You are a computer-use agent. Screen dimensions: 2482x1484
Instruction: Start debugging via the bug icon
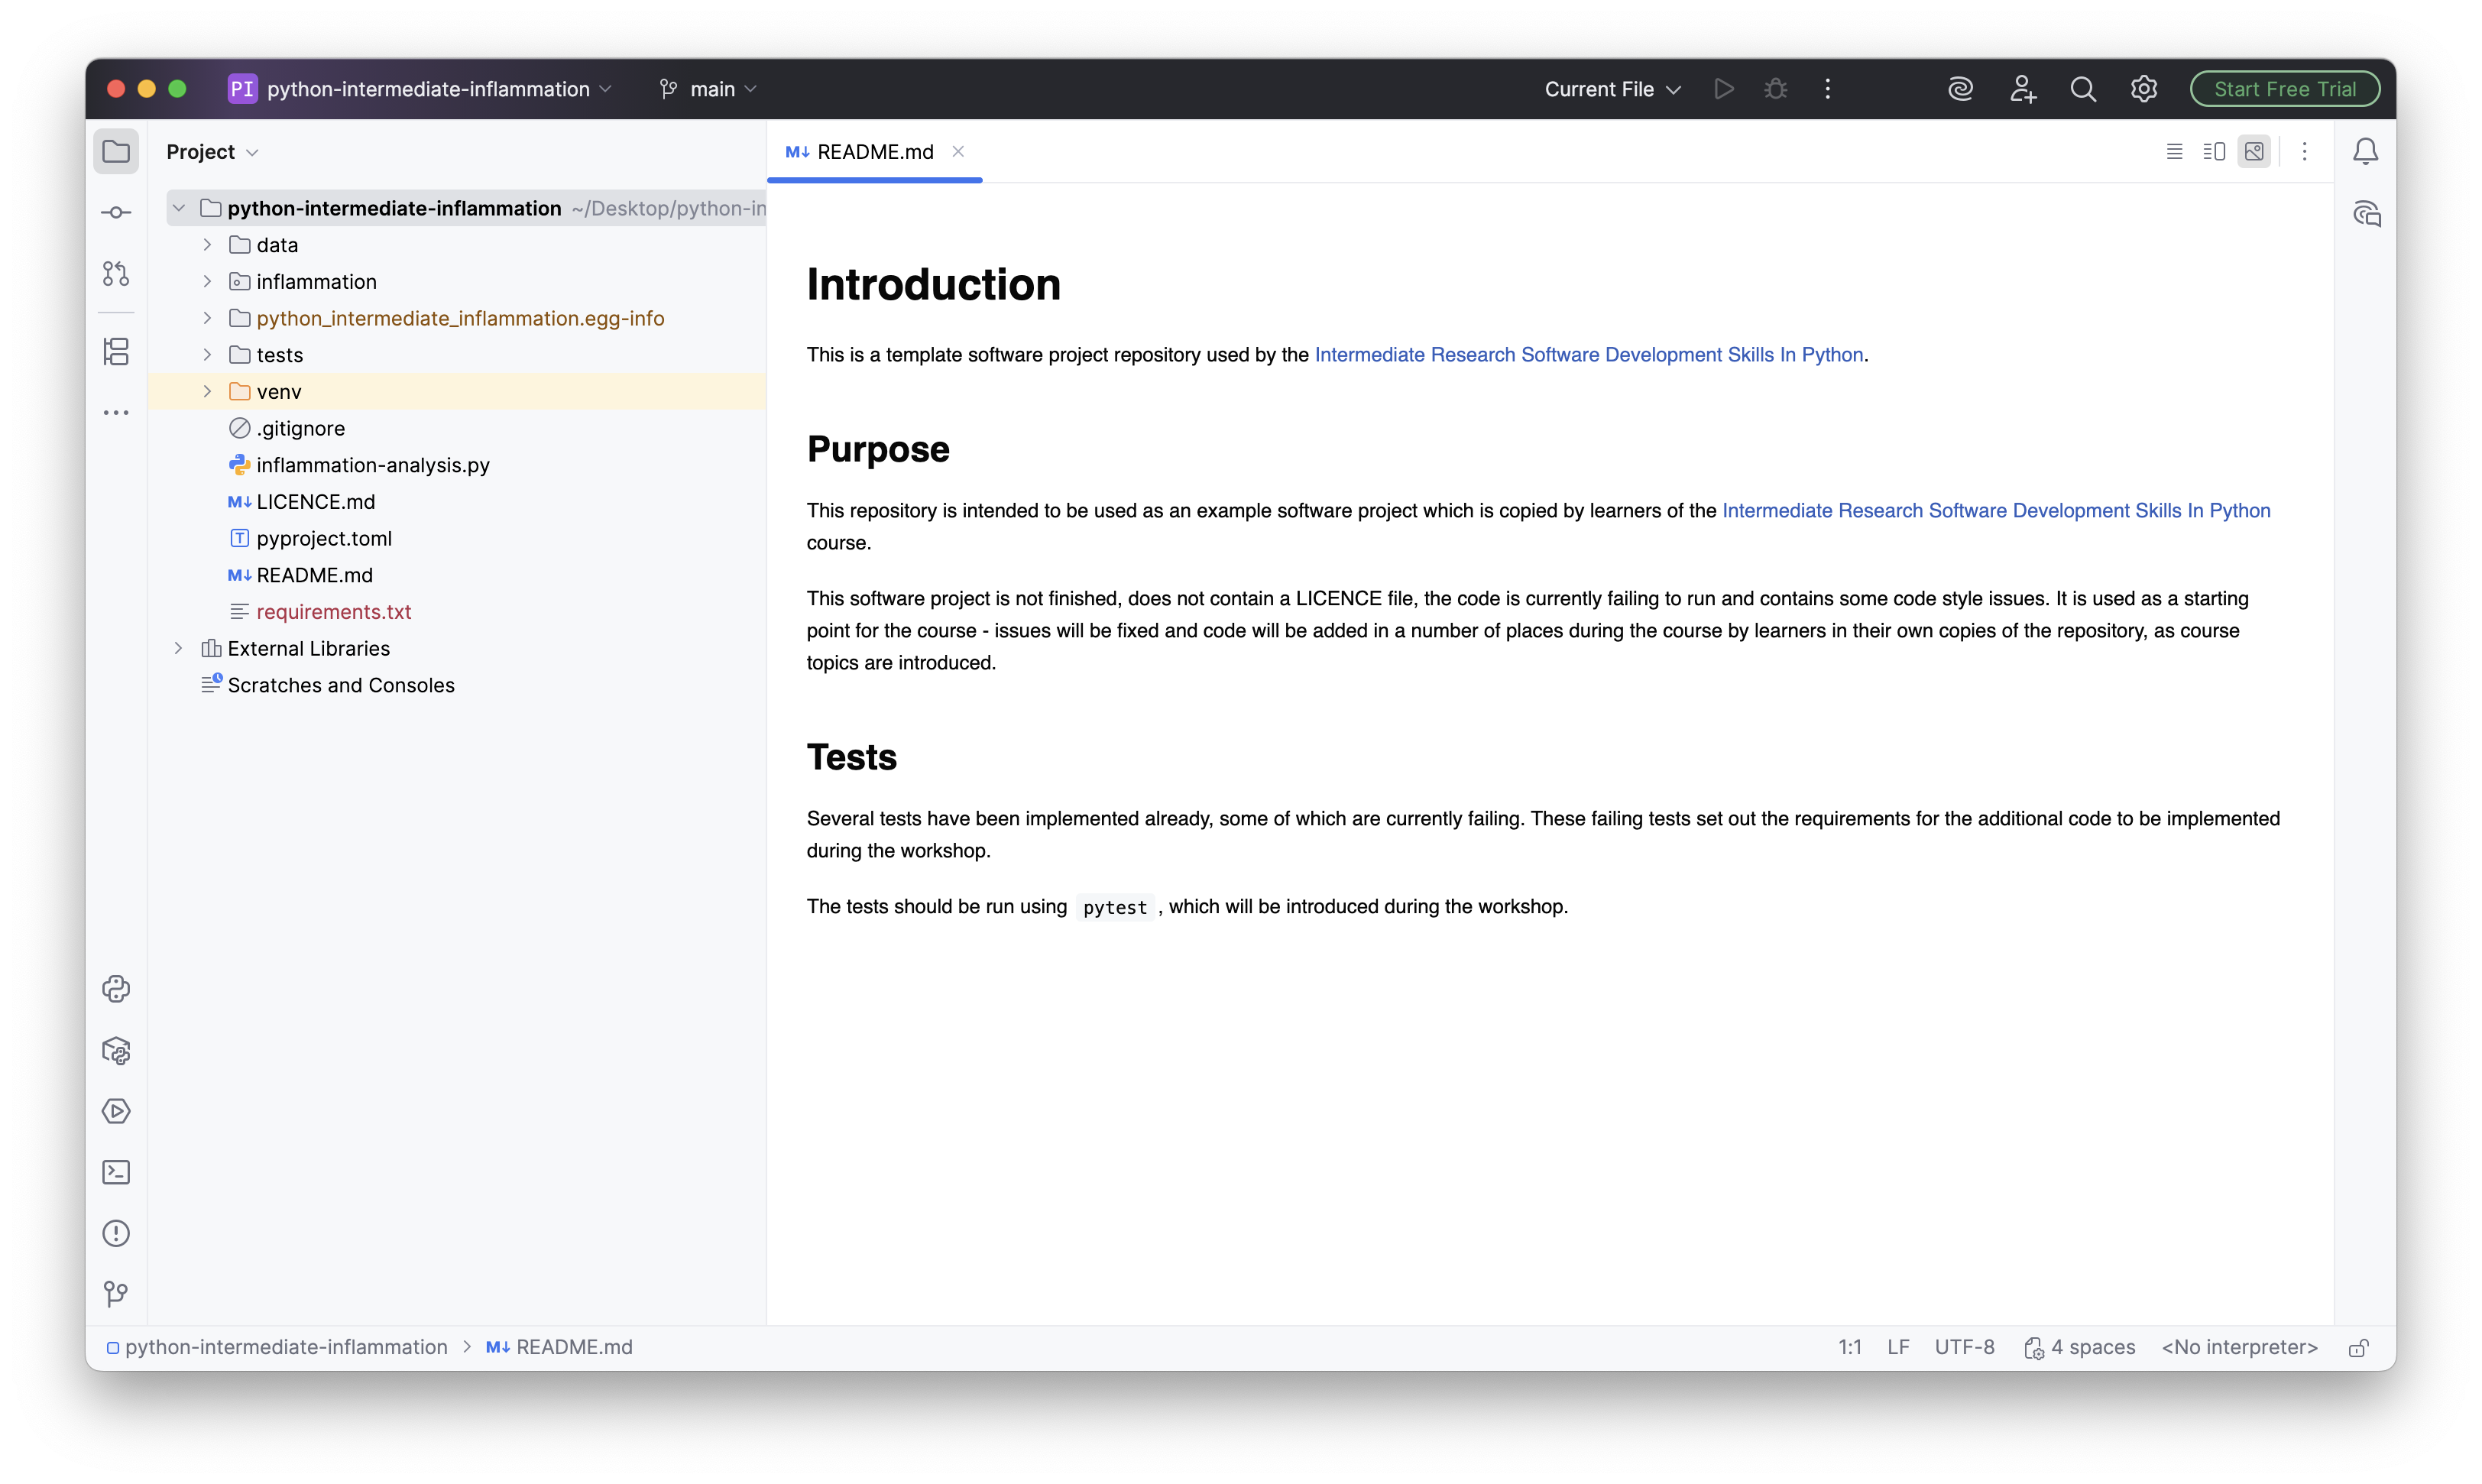(1774, 88)
